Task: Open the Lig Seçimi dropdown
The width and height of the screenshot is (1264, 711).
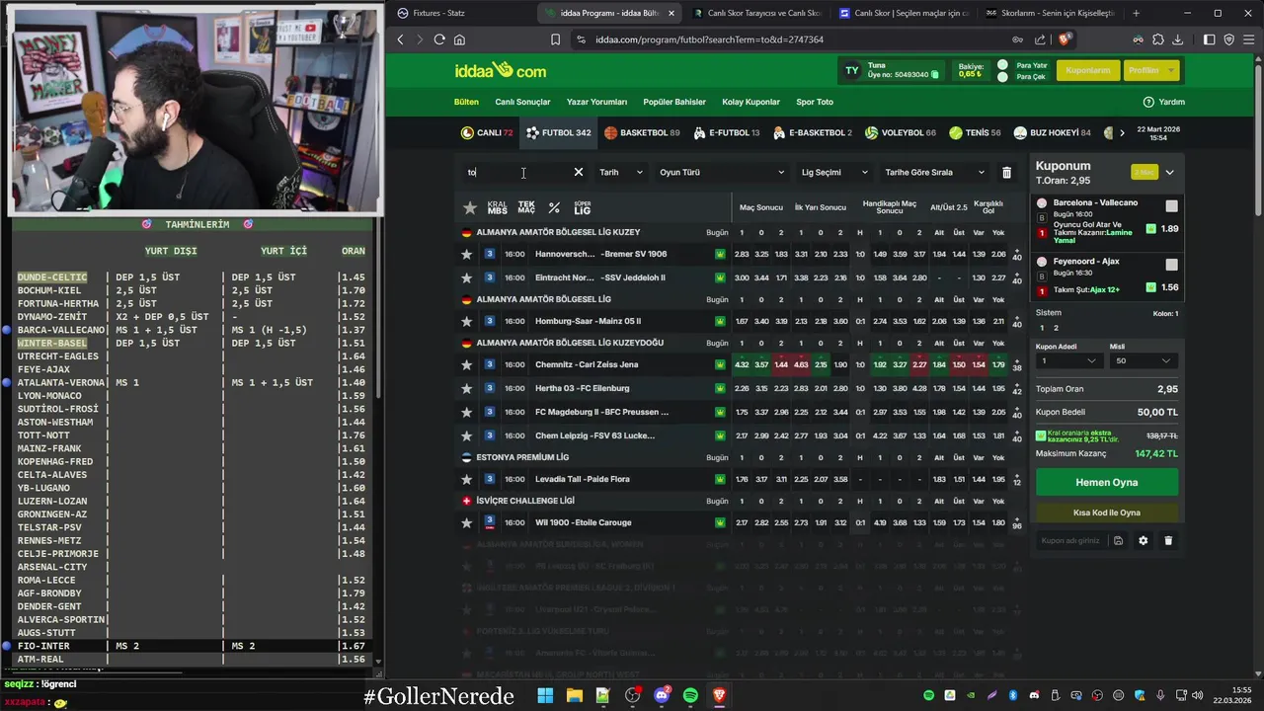Action: (834, 173)
